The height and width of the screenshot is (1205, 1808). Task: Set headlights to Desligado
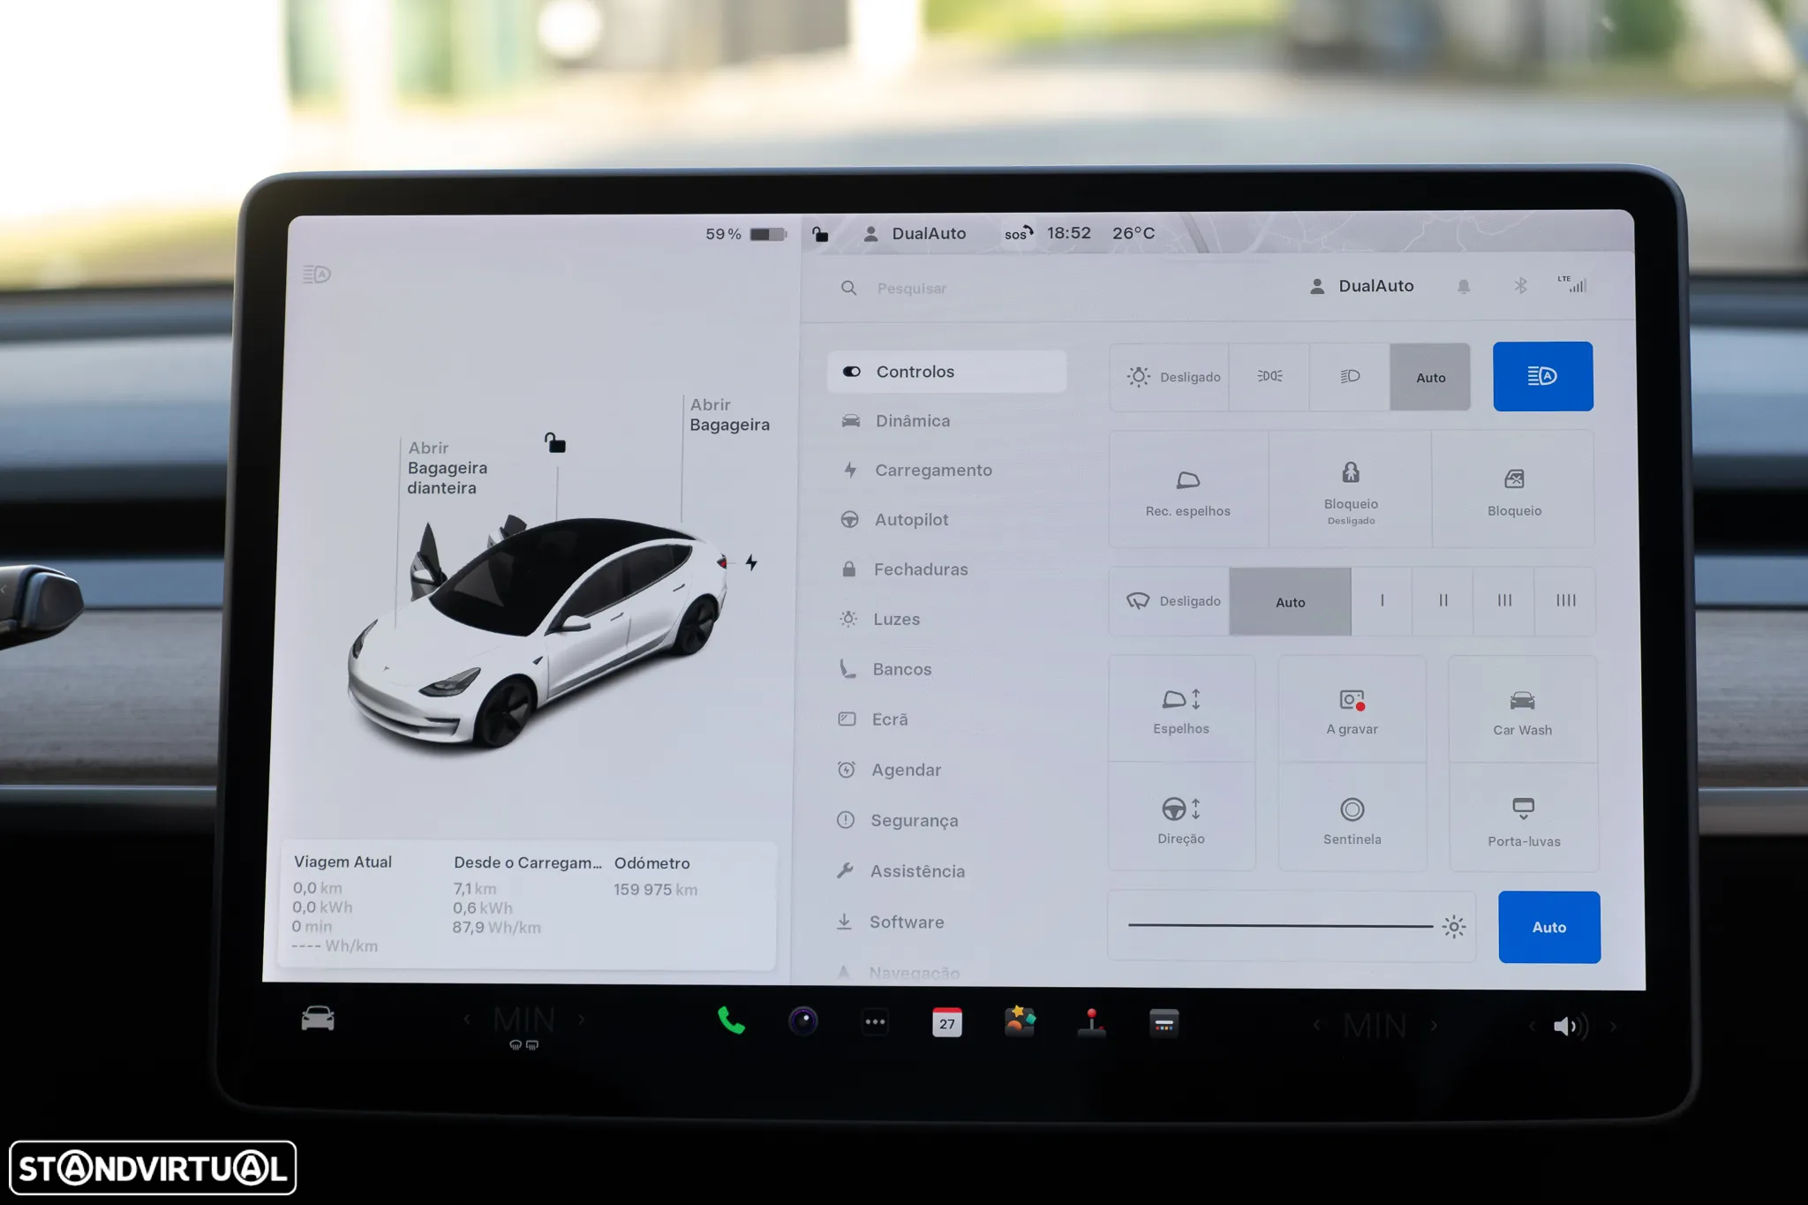point(1170,377)
